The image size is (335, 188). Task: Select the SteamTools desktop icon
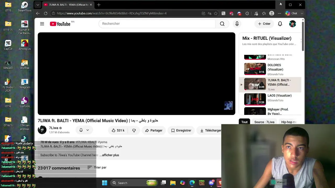click(x=25, y=7)
